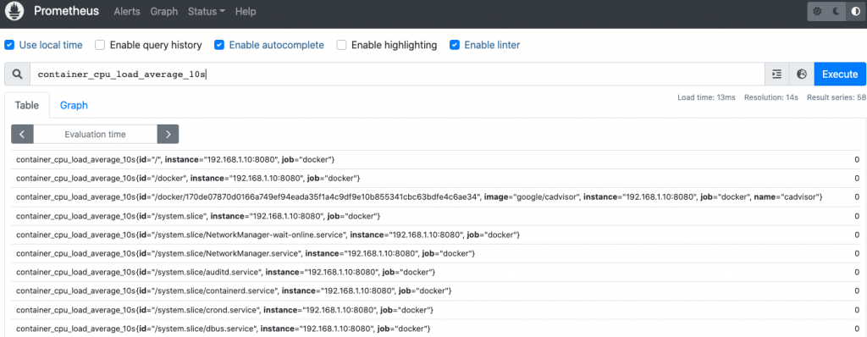Open the Alerts page
This screenshot has width=867, height=337.
[127, 11]
